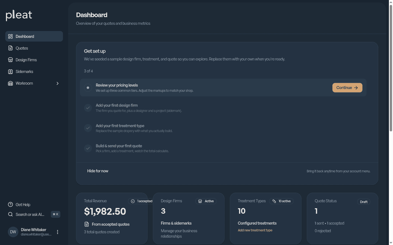Click the Dashboard page heading

coord(92,15)
